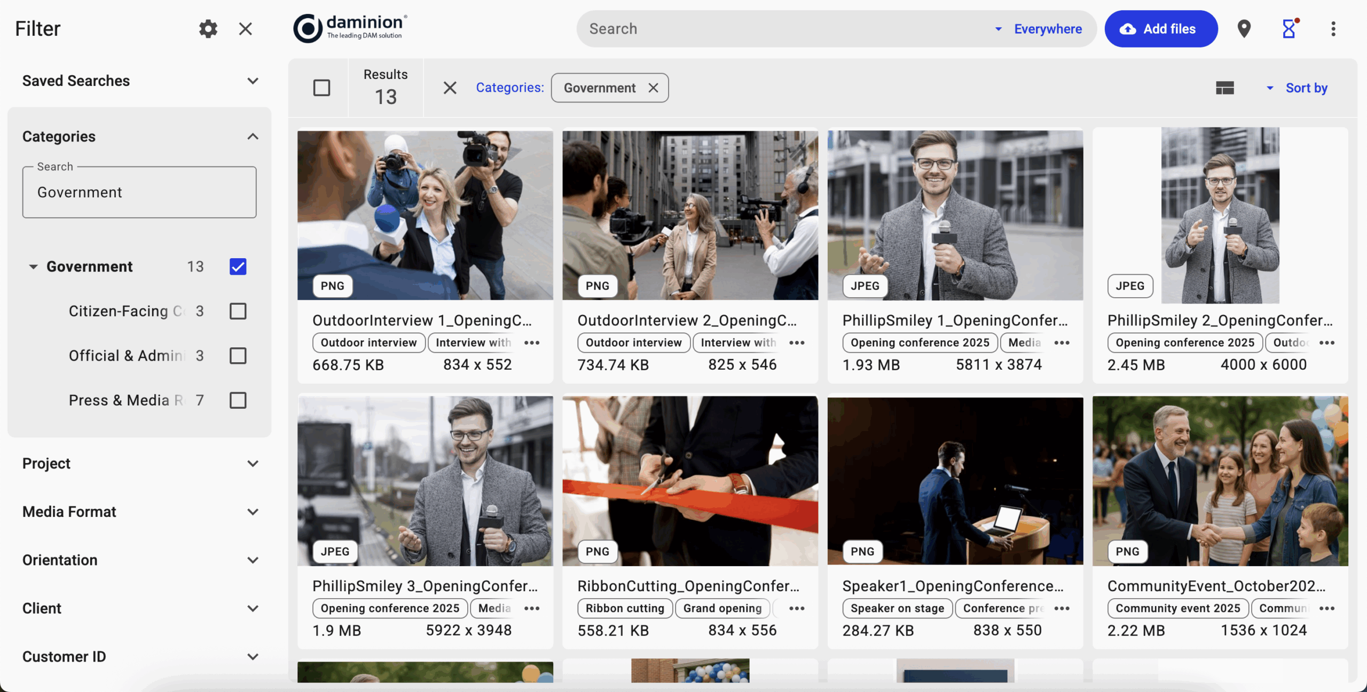
Task: Open the RibbonCutting_OpeningConfer thumbnail
Action: (x=689, y=480)
